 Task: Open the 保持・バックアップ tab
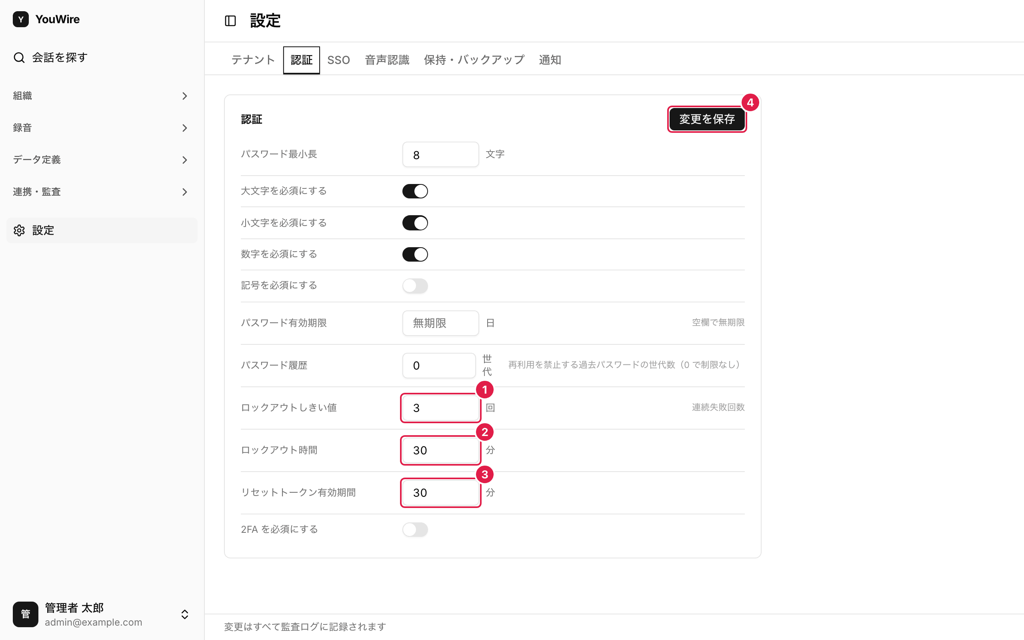pos(474,60)
